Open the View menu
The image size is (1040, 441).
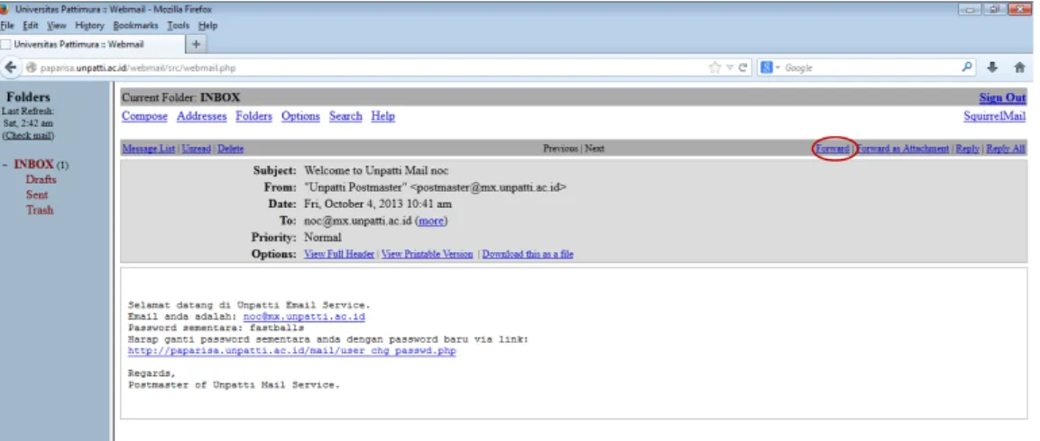point(57,26)
